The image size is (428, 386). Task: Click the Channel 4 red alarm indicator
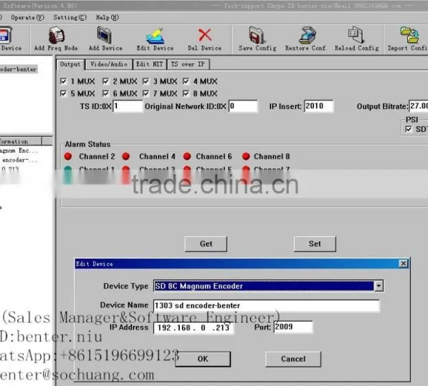[x=126, y=156]
